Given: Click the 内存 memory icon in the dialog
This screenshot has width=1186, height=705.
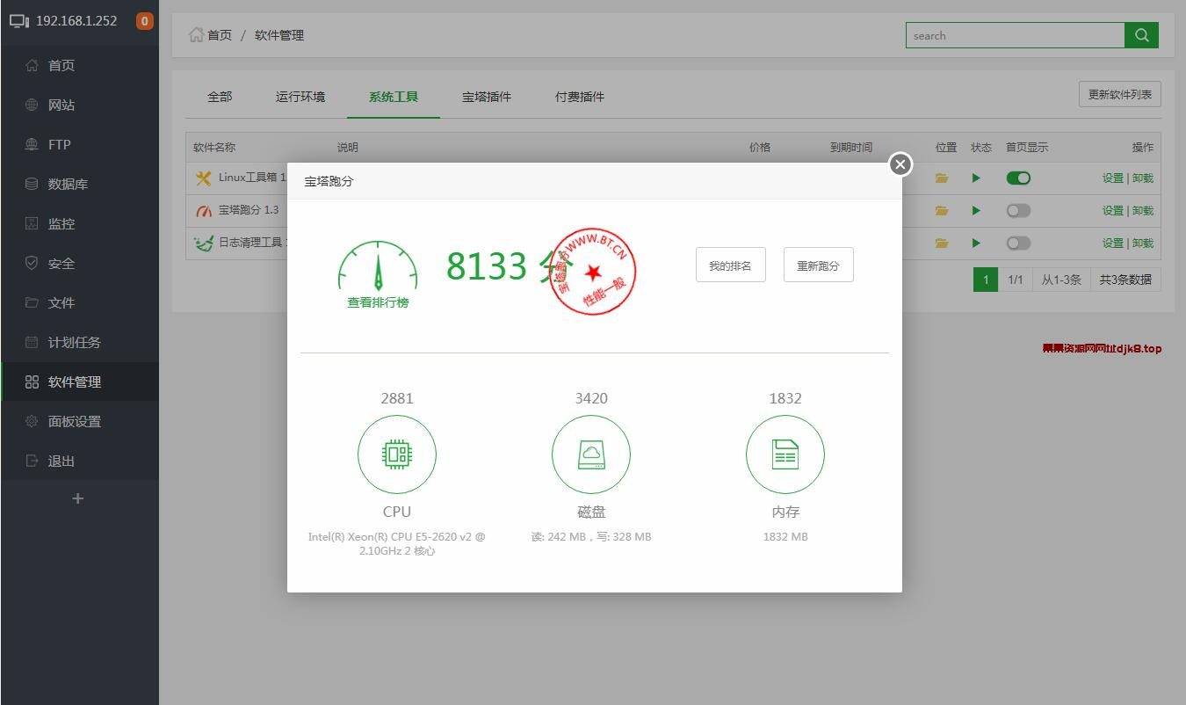Looking at the screenshot, I should 785,454.
